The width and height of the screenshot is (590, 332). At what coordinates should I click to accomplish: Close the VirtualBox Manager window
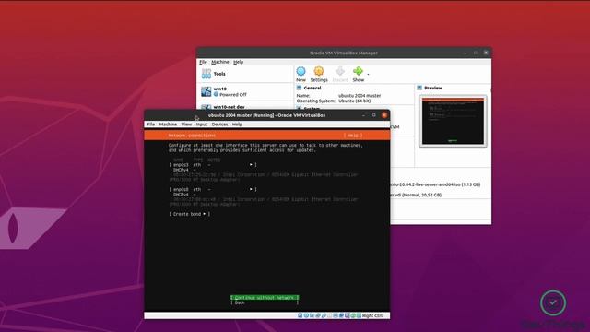[x=486, y=53]
